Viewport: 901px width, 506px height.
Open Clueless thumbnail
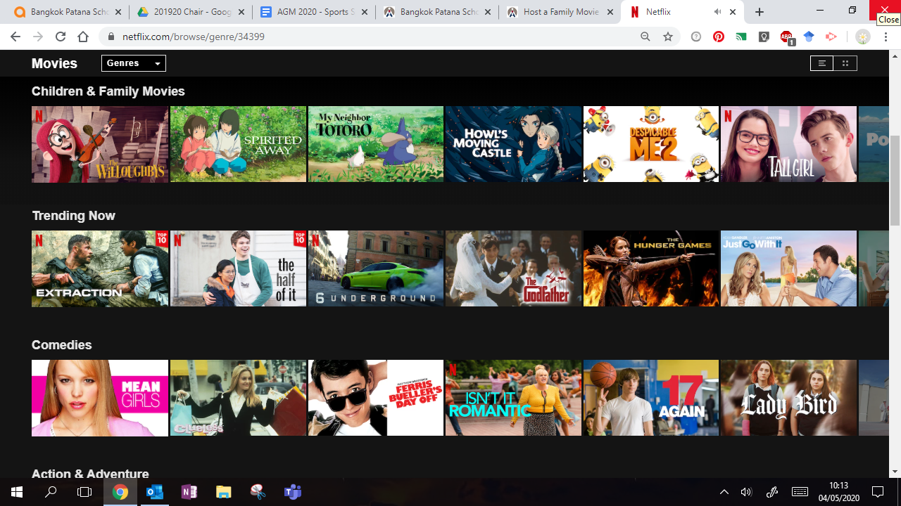tap(238, 398)
